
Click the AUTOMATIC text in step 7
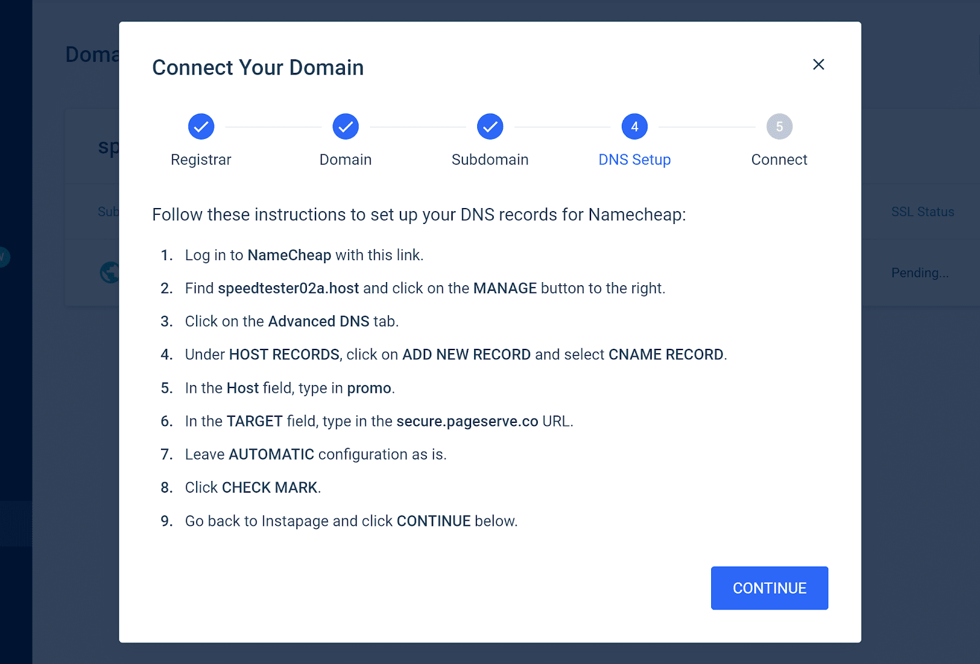pyautogui.click(x=271, y=455)
